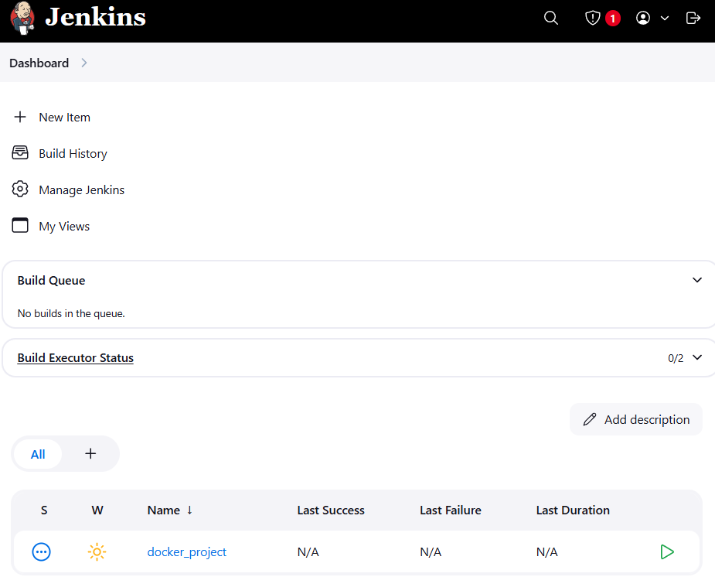
Task: Click the Build History tray icon
Action: point(20,153)
